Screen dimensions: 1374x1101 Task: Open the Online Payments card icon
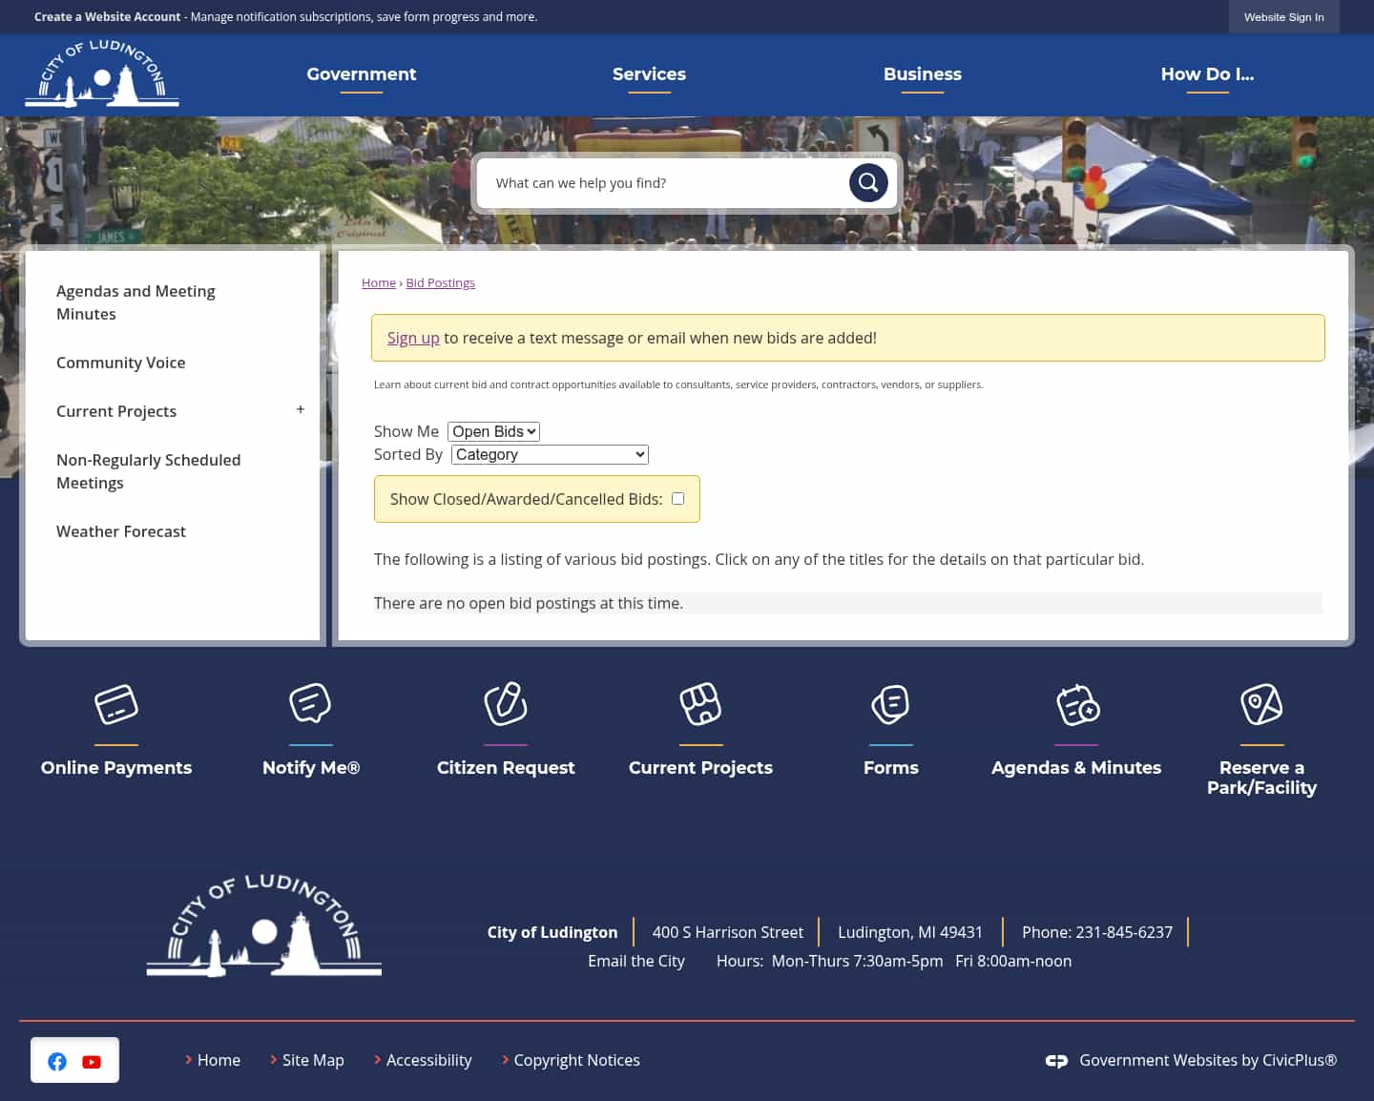pos(116,704)
